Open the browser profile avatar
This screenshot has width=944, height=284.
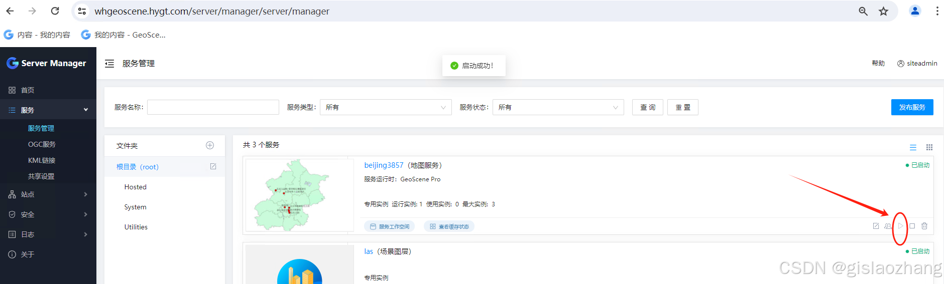click(915, 11)
